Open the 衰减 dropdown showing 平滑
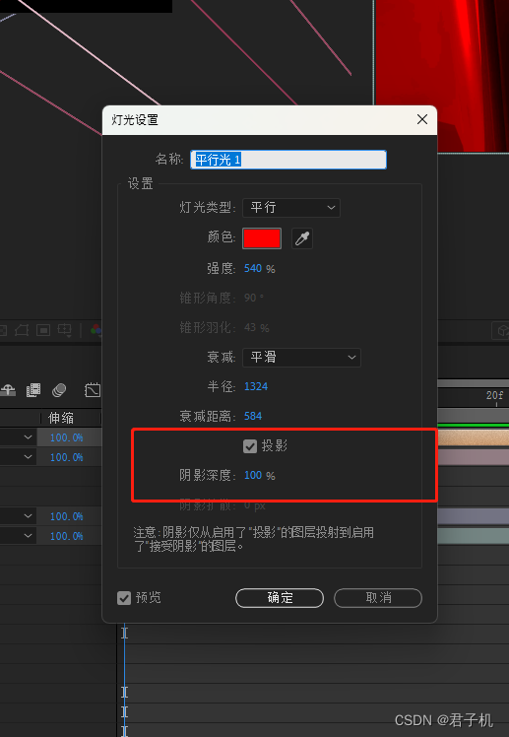Viewport: 509px width, 737px height. pos(301,358)
